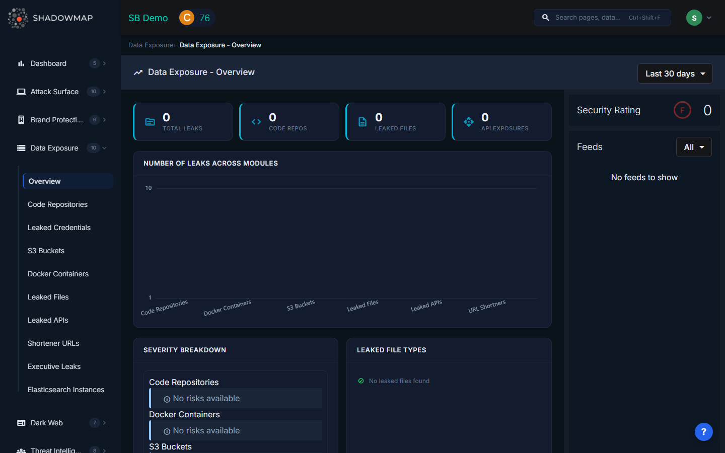
Task: Select the Dark Web section icon
Action: (21, 423)
